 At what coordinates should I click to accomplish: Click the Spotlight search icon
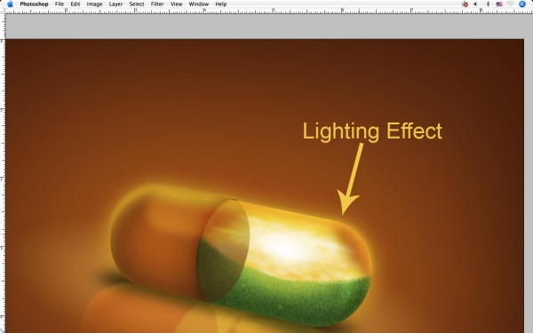[522, 4]
